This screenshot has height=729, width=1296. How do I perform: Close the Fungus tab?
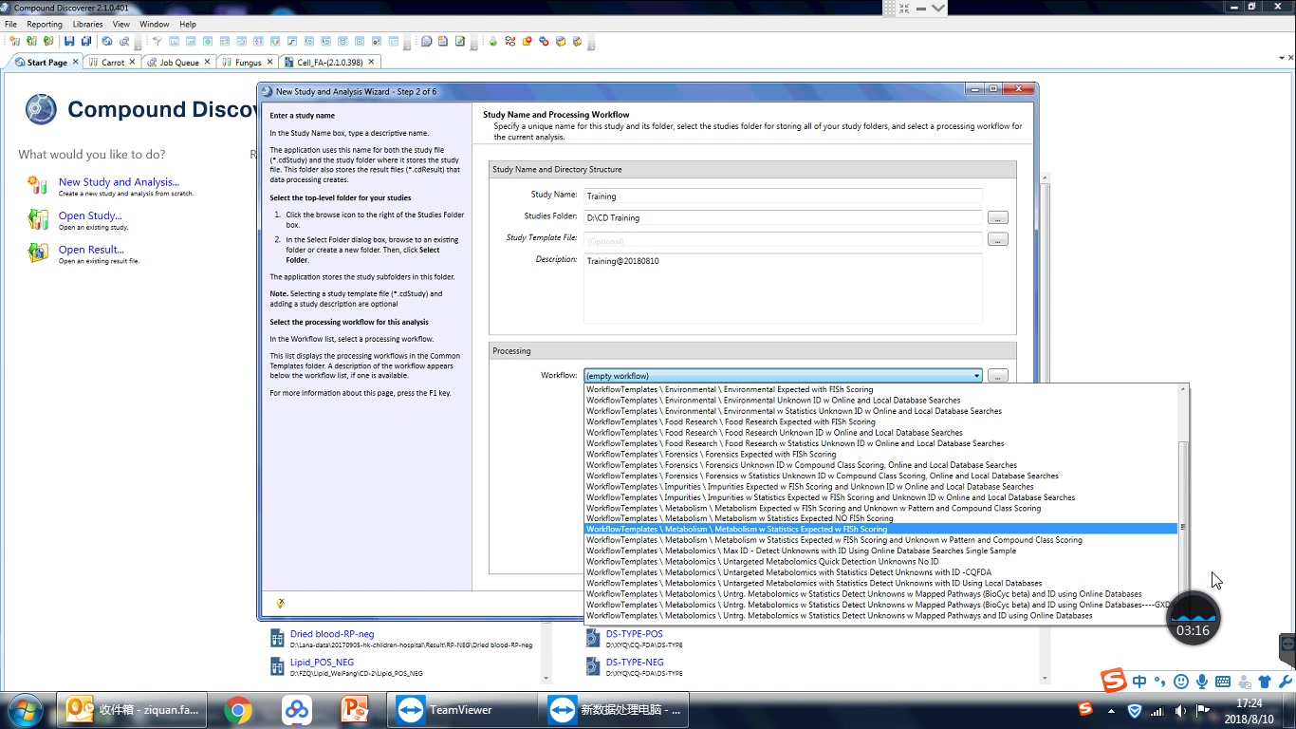pyautogui.click(x=269, y=62)
